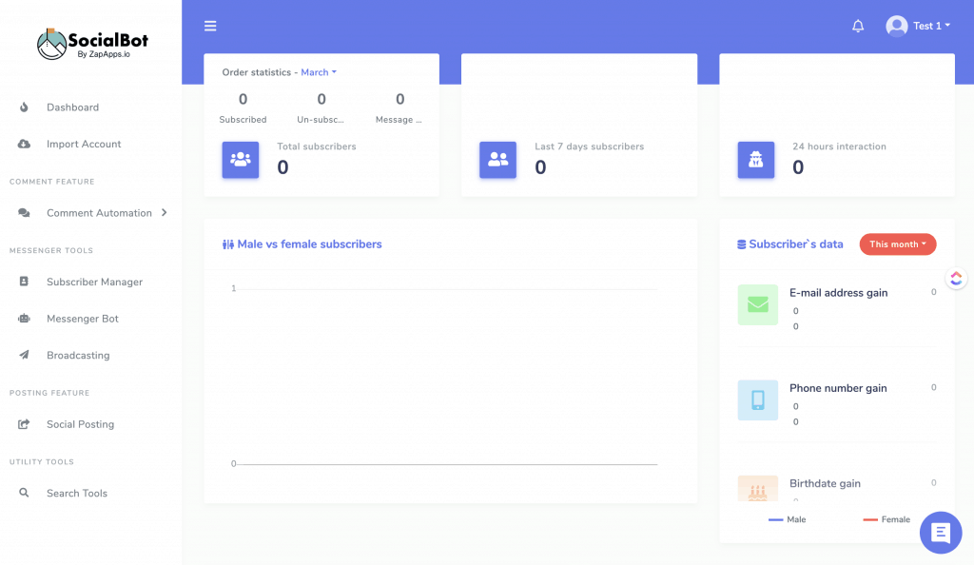Open the This month dropdown
This screenshot has height=565, width=974.
pos(898,244)
